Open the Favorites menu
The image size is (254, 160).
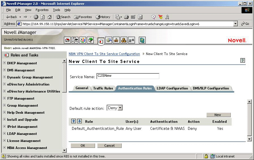[x=42, y=10]
